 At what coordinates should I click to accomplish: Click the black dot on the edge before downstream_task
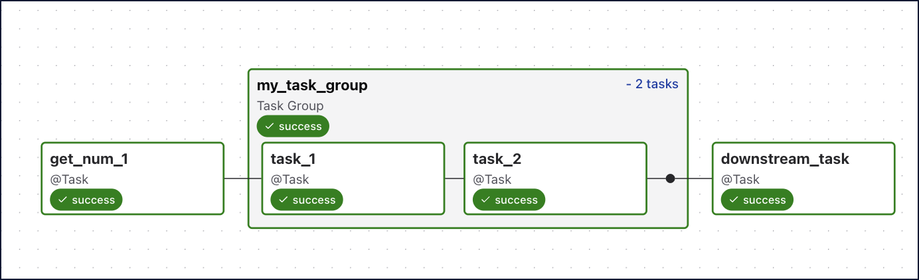point(670,178)
